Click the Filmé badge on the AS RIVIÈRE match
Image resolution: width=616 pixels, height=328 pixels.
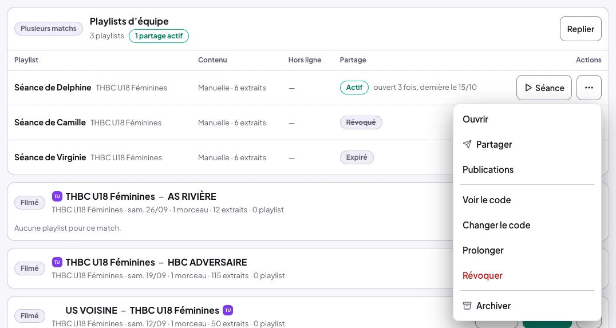click(x=29, y=202)
